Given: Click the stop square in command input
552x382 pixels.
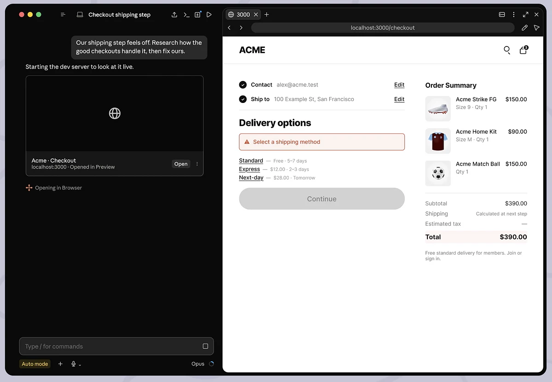Looking at the screenshot, I should click(205, 346).
